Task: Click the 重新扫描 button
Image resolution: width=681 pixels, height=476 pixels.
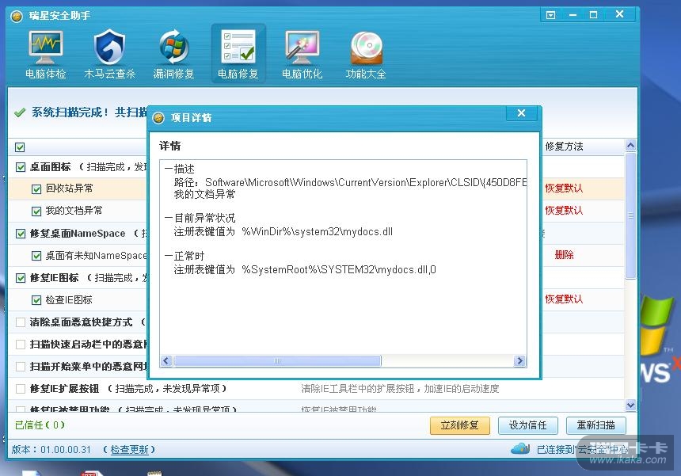Action: pos(595,425)
